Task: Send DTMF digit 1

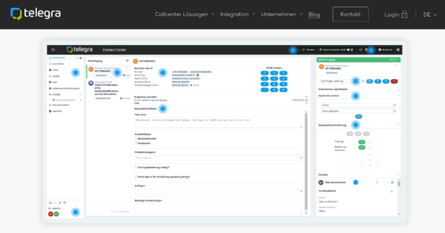Action: [264, 73]
